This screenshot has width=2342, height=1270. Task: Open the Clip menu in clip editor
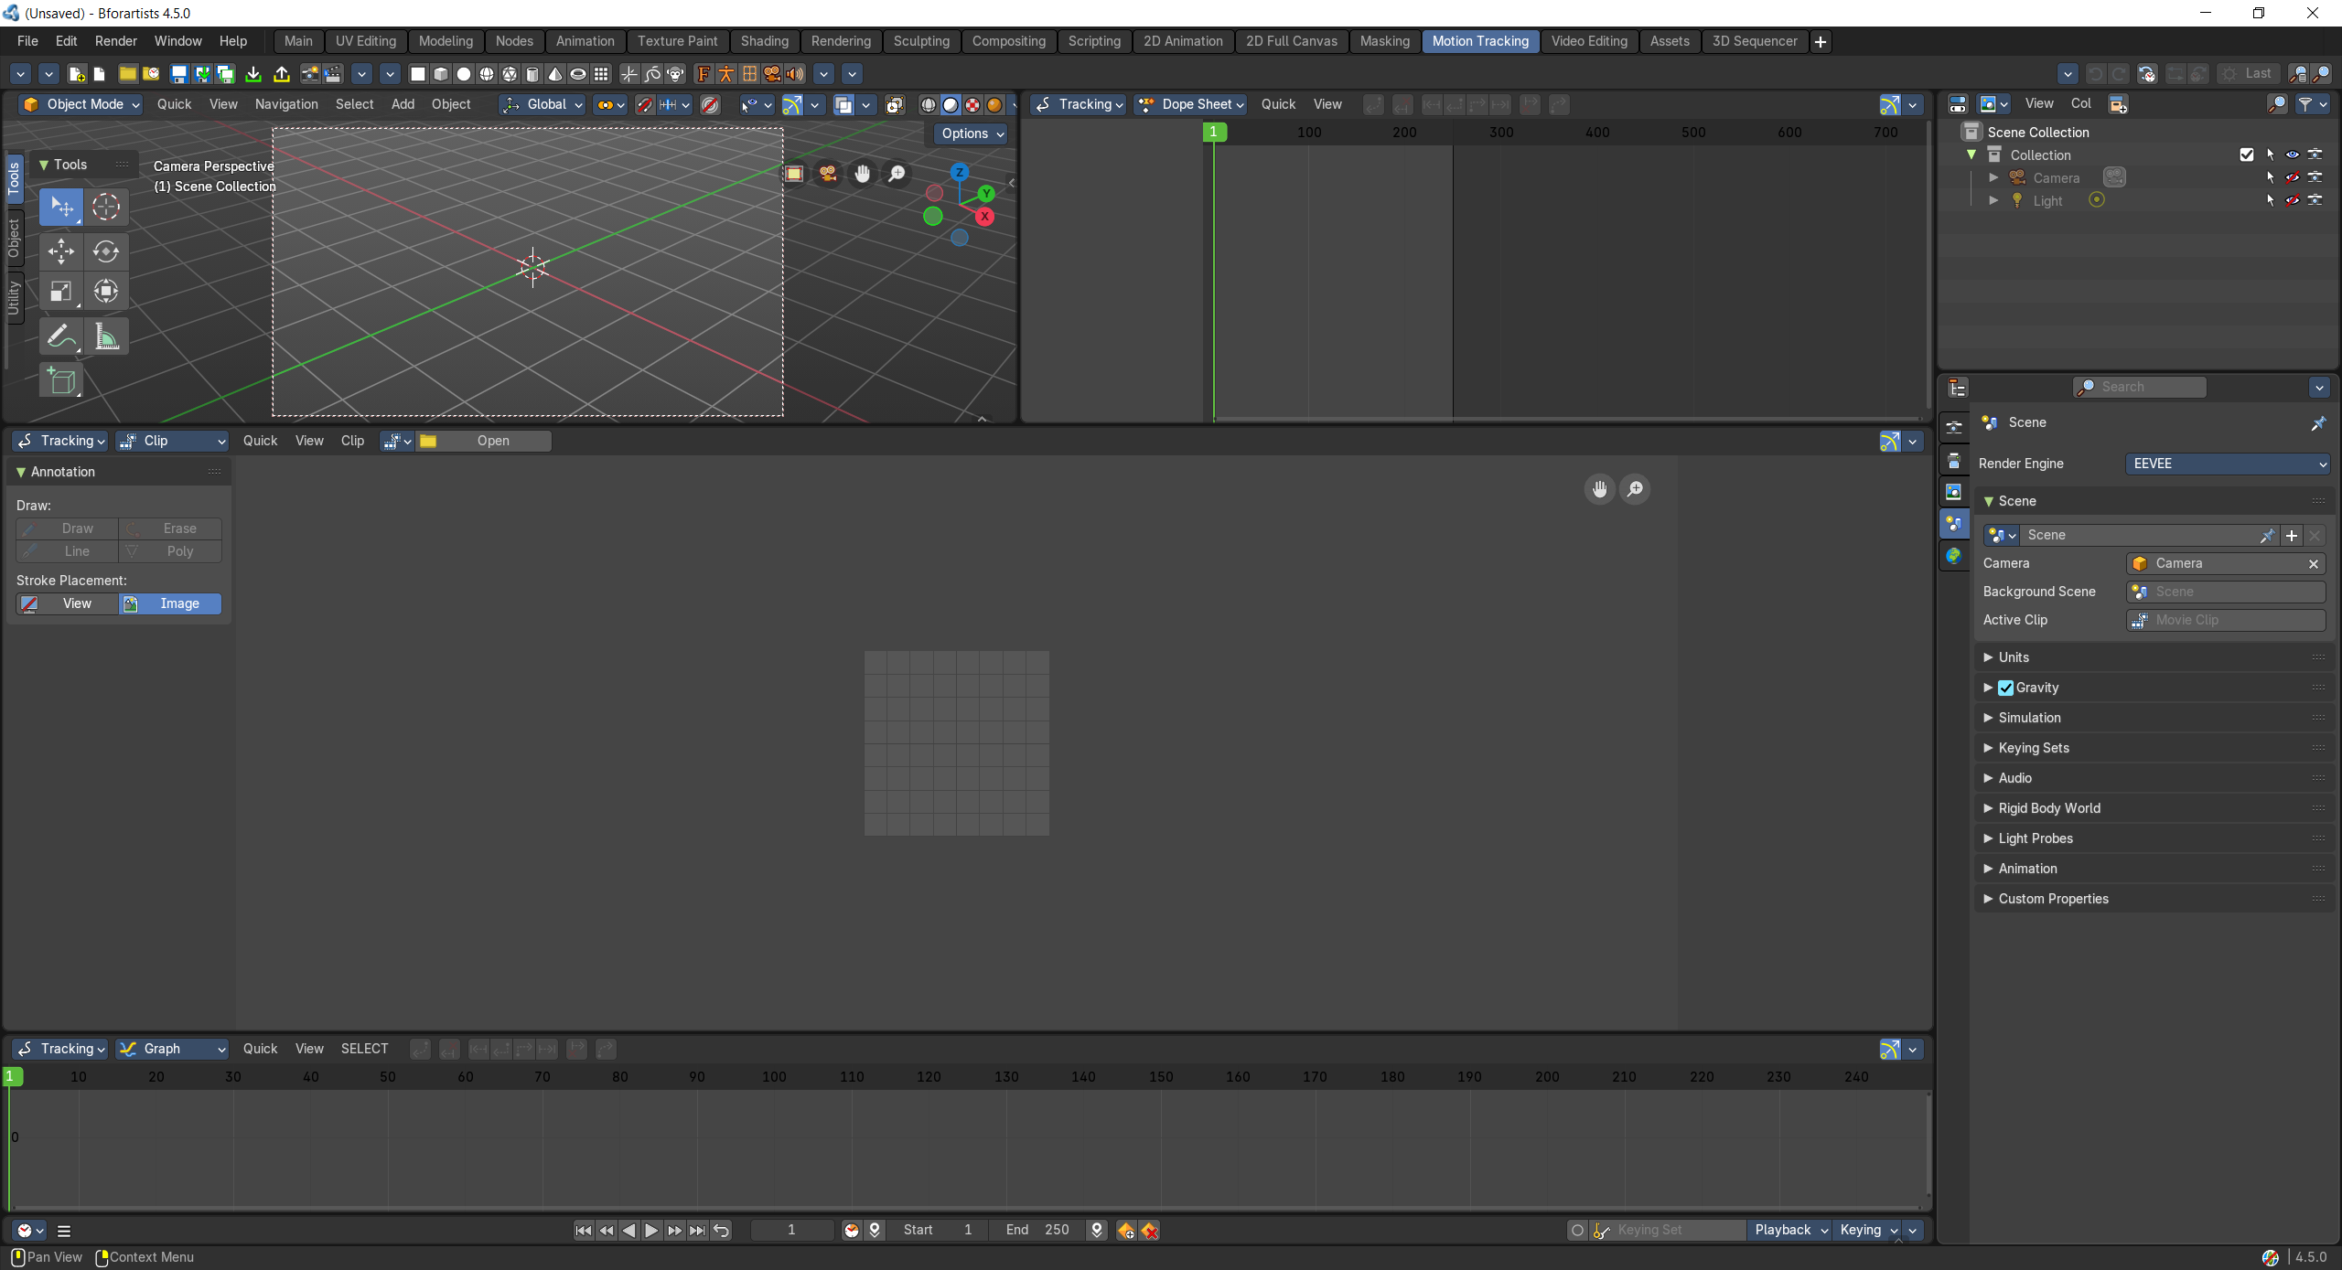352,441
